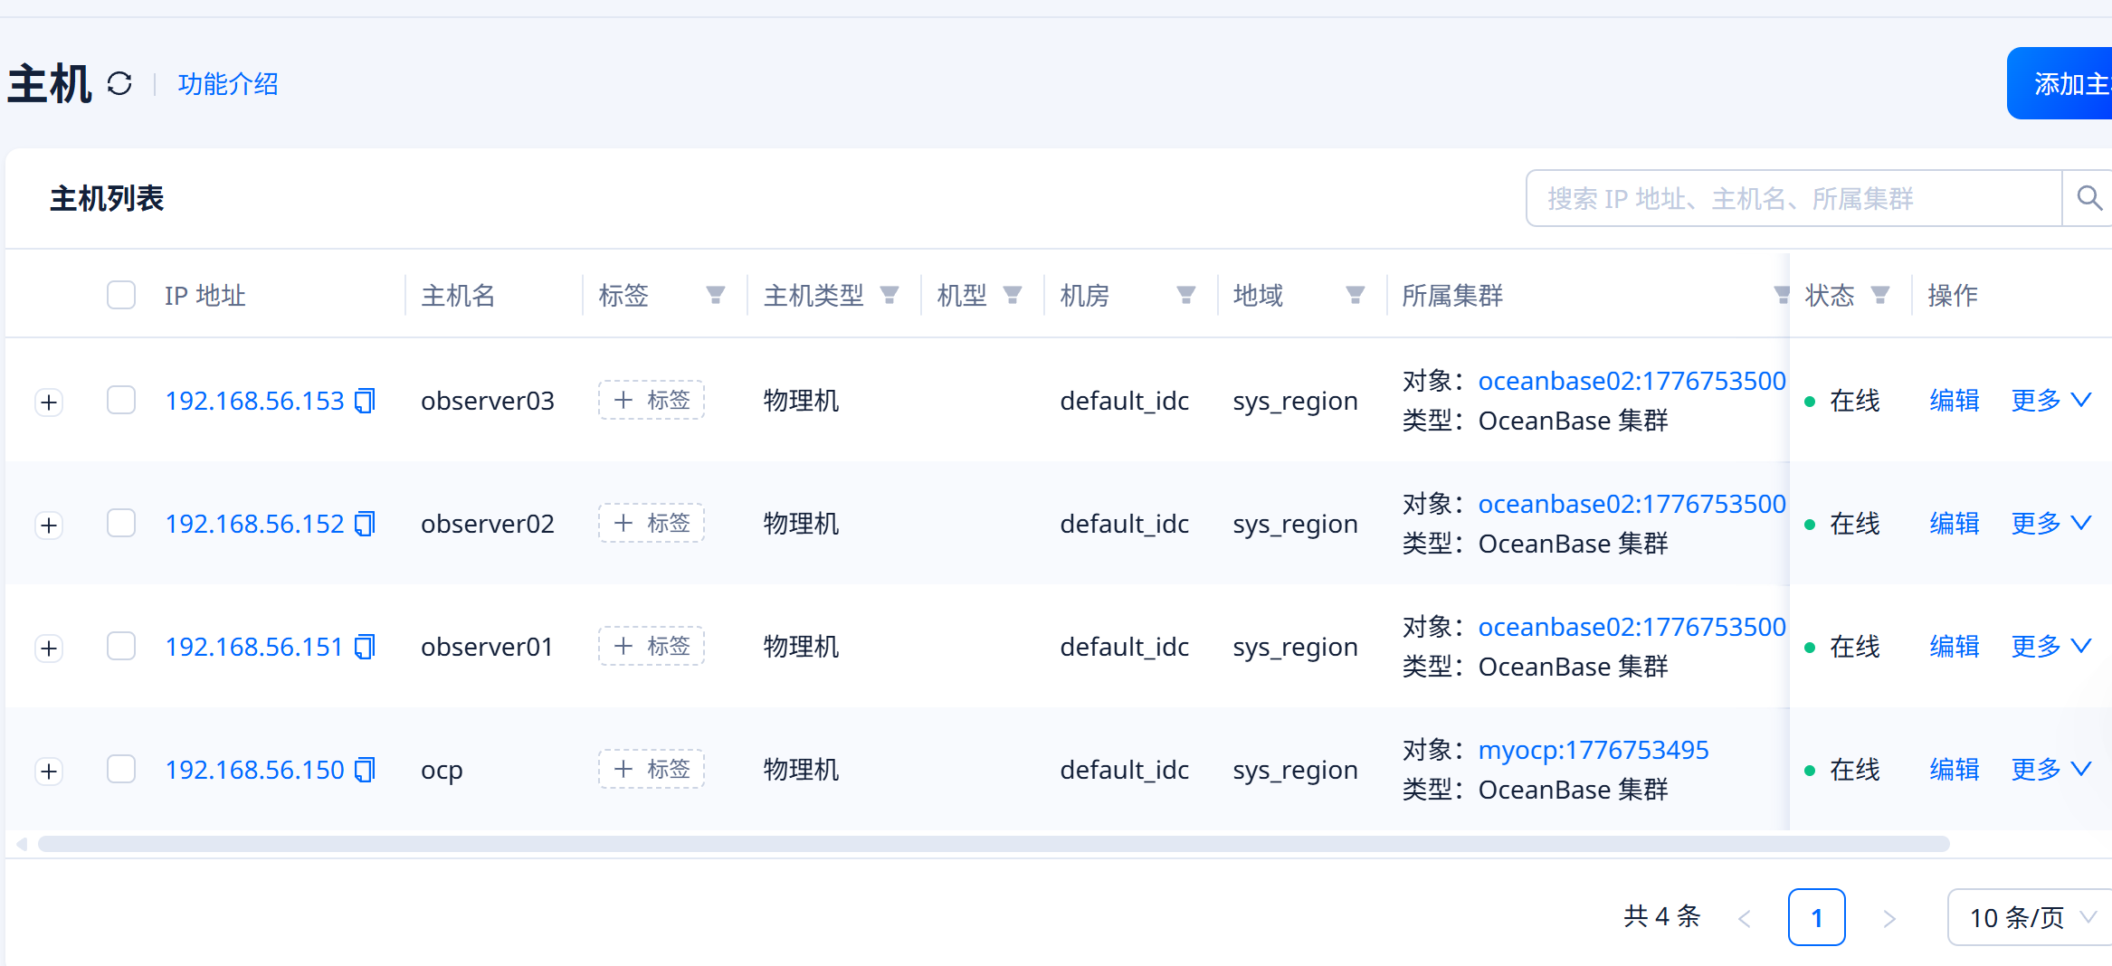Open the 标签 column filter
Image resolution: width=2112 pixels, height=966 pixels.
(715, 295)
